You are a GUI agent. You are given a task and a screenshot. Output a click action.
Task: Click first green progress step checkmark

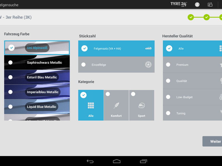(x=191, y=17)
